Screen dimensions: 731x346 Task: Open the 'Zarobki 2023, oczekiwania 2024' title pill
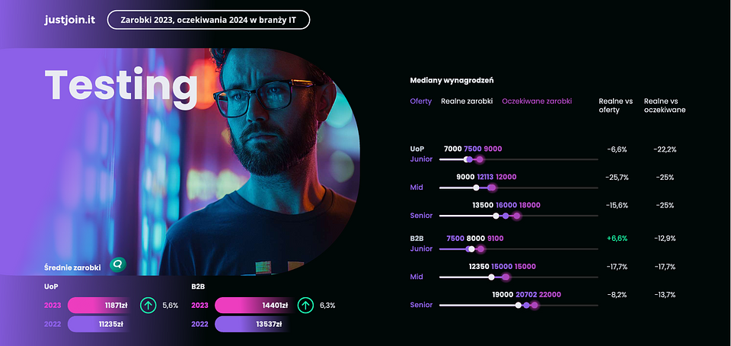pos(208,20)
